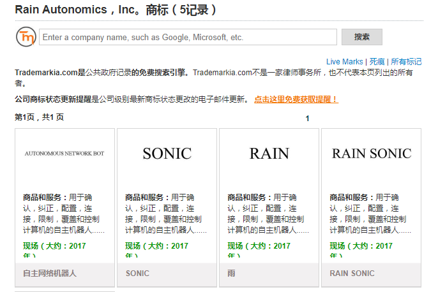The image size is (438, 292).
Task: Click the bold 公司商标状态更新提醒 text
Action: click(53, 99)
